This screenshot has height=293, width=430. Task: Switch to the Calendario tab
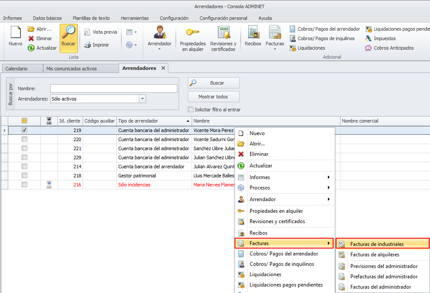[x=16, y=69]
